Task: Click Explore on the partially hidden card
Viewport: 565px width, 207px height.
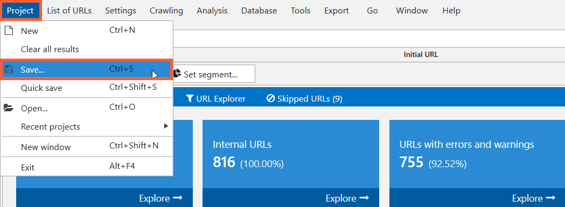Action: point(161,198)
